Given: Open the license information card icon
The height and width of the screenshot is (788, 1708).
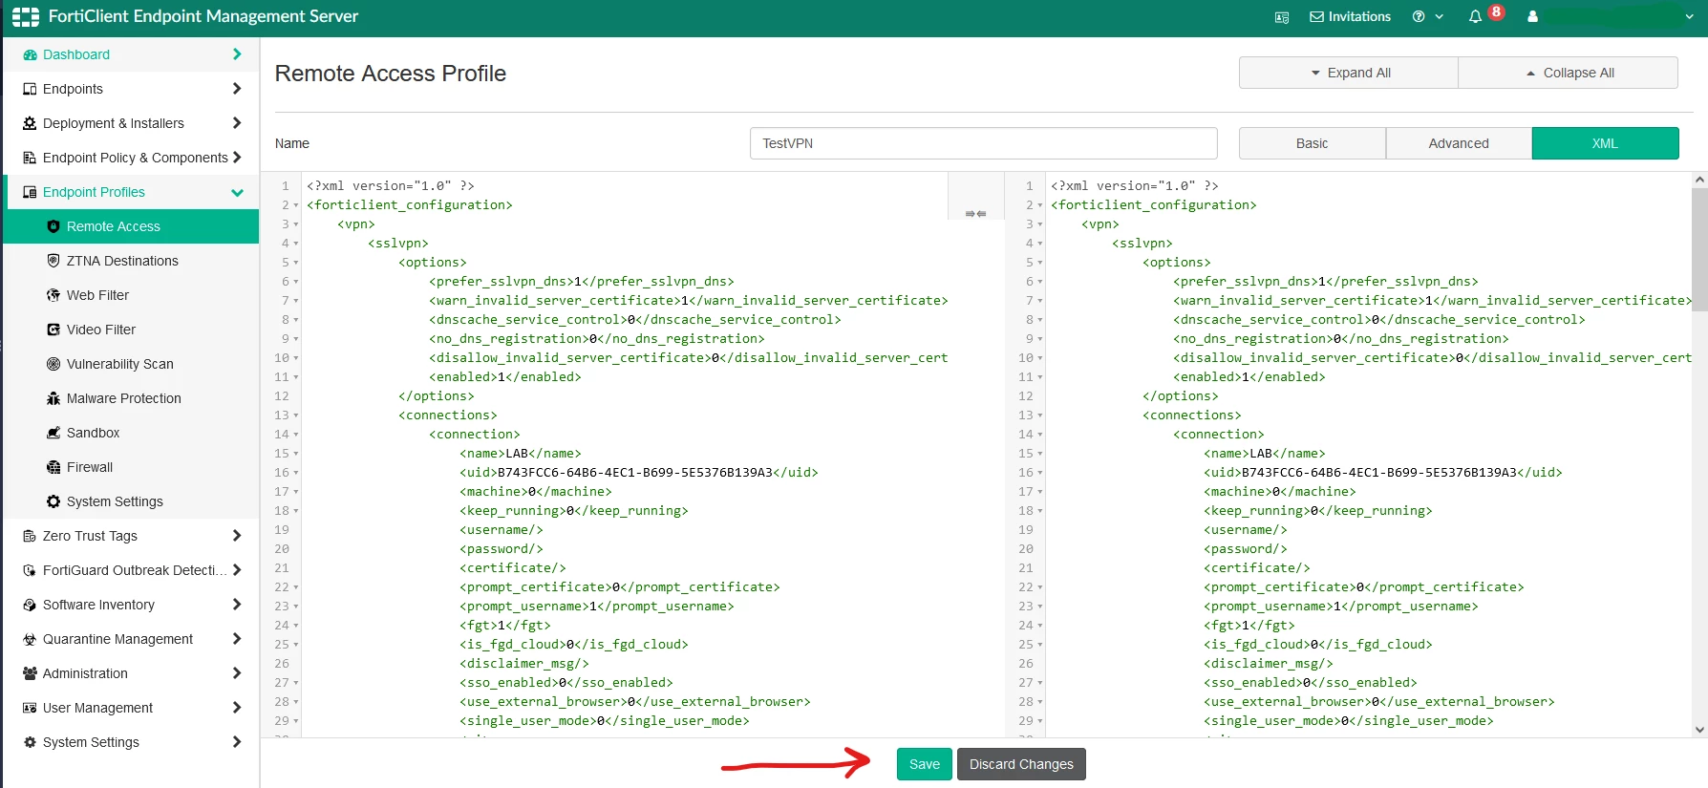Looking at the screenshot, I should pos(1282,17).
